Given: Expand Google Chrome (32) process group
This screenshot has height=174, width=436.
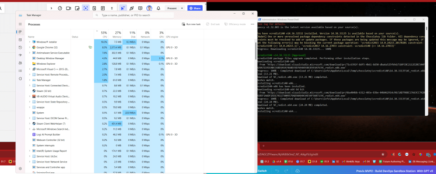Looking at the screenshot, I should (29, 47).
